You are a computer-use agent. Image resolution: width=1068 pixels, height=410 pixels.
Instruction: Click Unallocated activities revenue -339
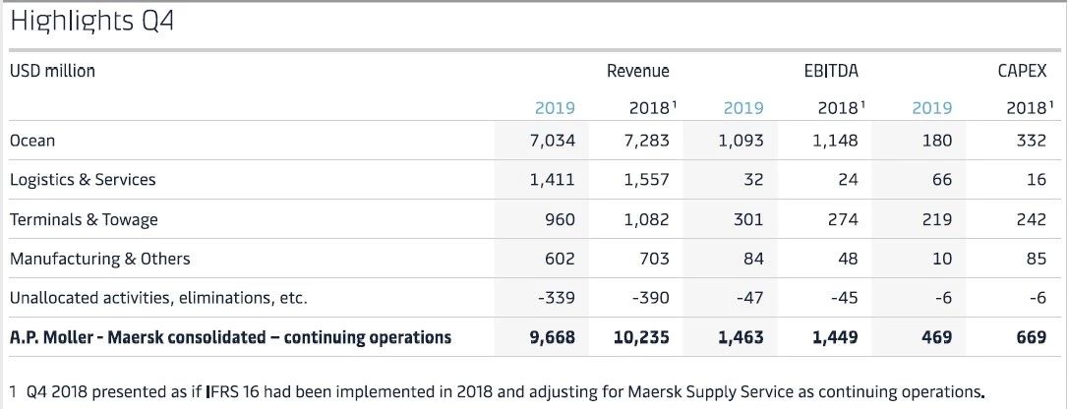coord(556,298)
